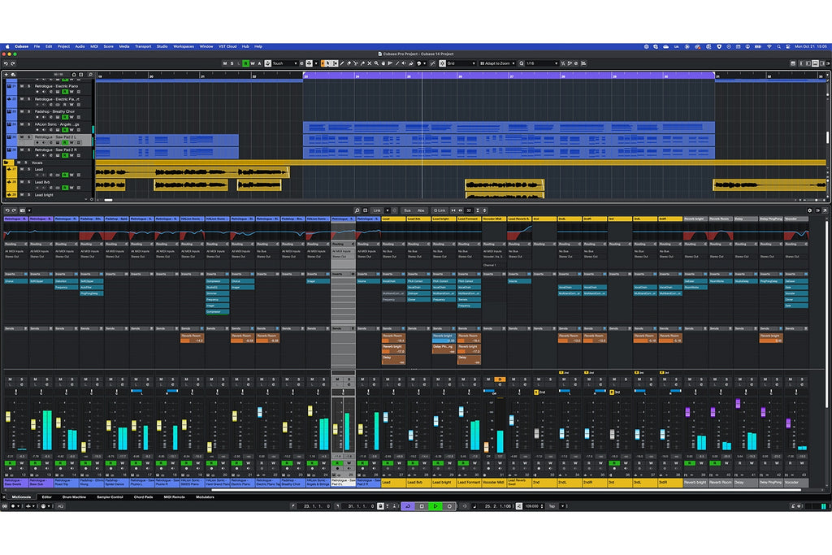Open the Grid snap type dropdown

pos(460,63)
